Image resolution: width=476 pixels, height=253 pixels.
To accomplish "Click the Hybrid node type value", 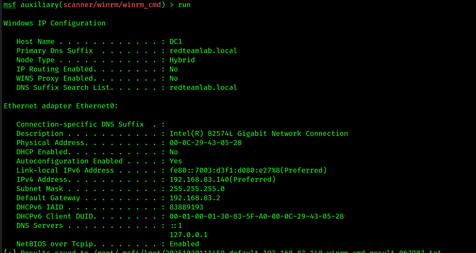I will tap(182, 60).
